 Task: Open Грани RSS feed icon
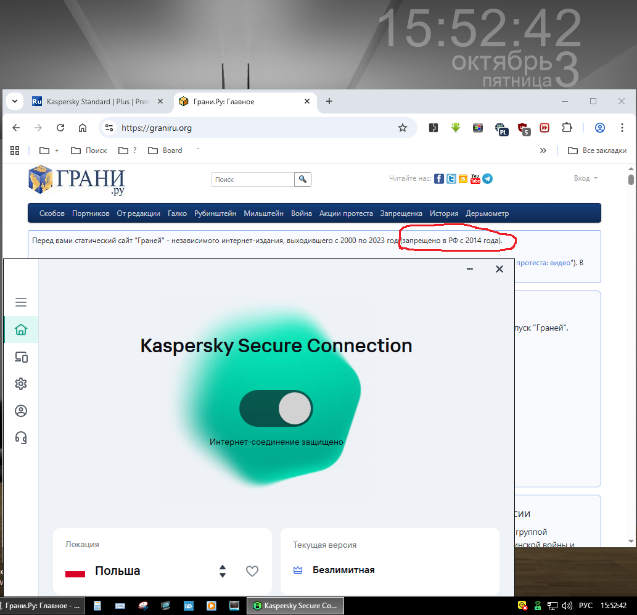[x=463, y=179]
